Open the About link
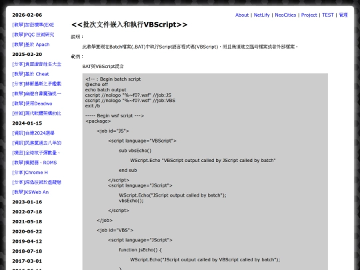The image size is (360, 270). [242, 15]
